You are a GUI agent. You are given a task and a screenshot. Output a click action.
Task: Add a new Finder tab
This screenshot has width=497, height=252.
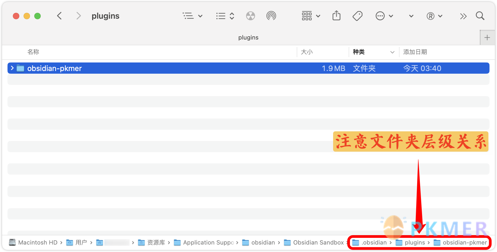[487, 38]
